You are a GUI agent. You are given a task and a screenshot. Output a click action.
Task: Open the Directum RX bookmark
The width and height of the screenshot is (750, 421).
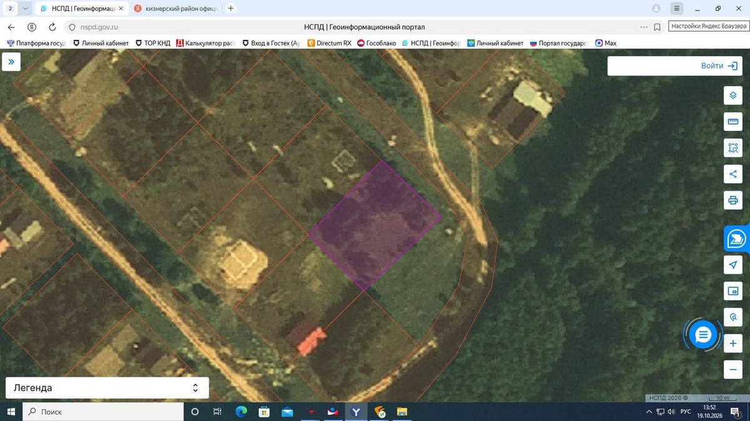click(x=329, y=43)
